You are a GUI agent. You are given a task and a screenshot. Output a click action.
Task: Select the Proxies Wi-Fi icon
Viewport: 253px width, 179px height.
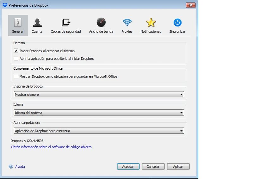127,23
